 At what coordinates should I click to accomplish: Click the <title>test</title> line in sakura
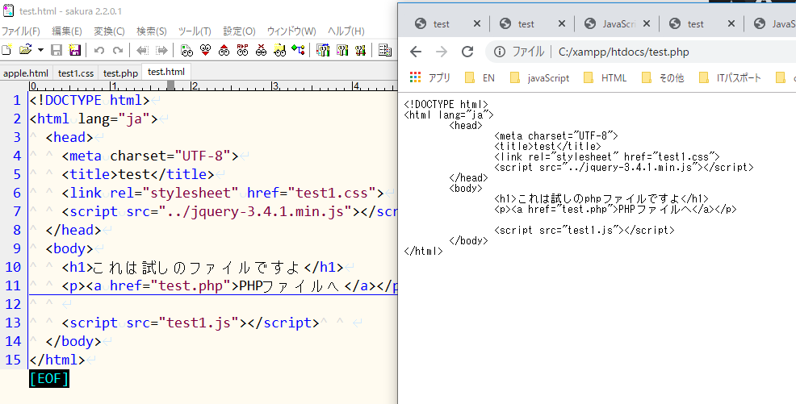(x=137, y=174)
